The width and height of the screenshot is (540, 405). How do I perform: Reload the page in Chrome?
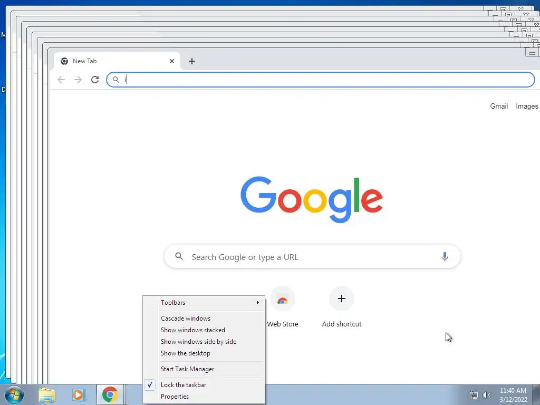(x=95, y=80)
